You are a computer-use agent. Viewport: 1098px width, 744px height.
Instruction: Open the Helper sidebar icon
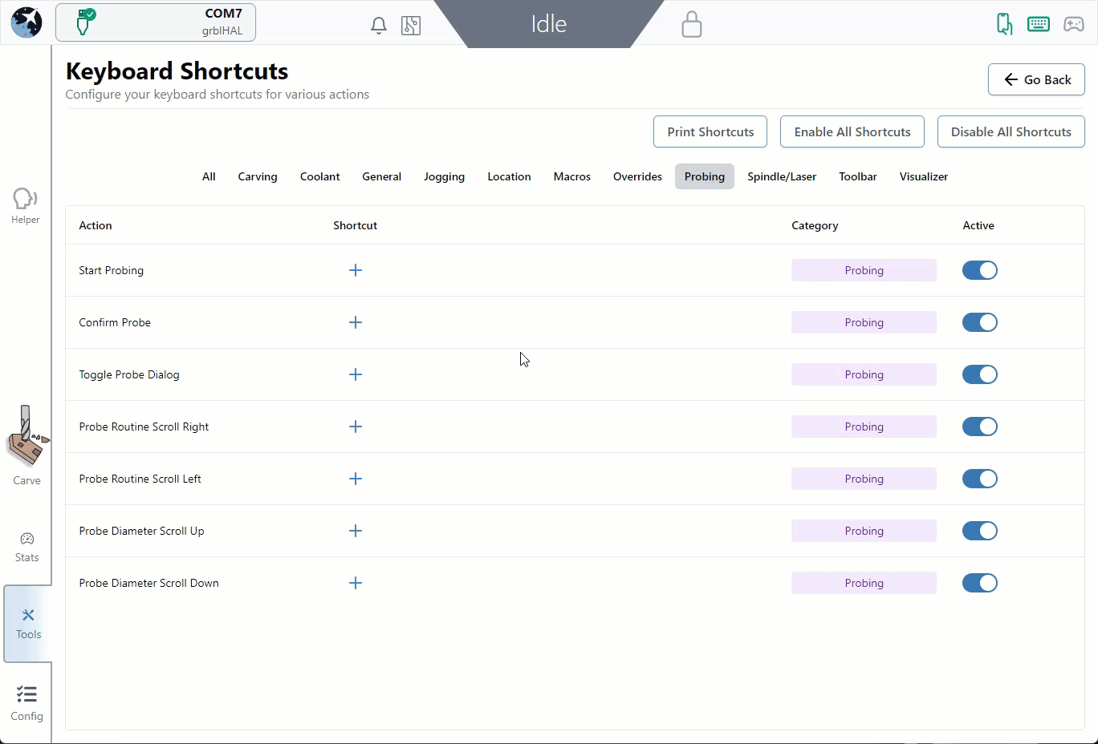(x=26, y=205)
